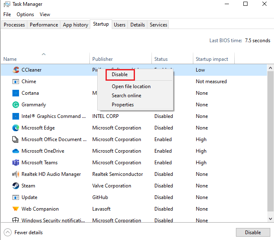Viewport: 274px width, 240px height.
Task: Click the bottom-right Disable button
Action: pos(253,233)
